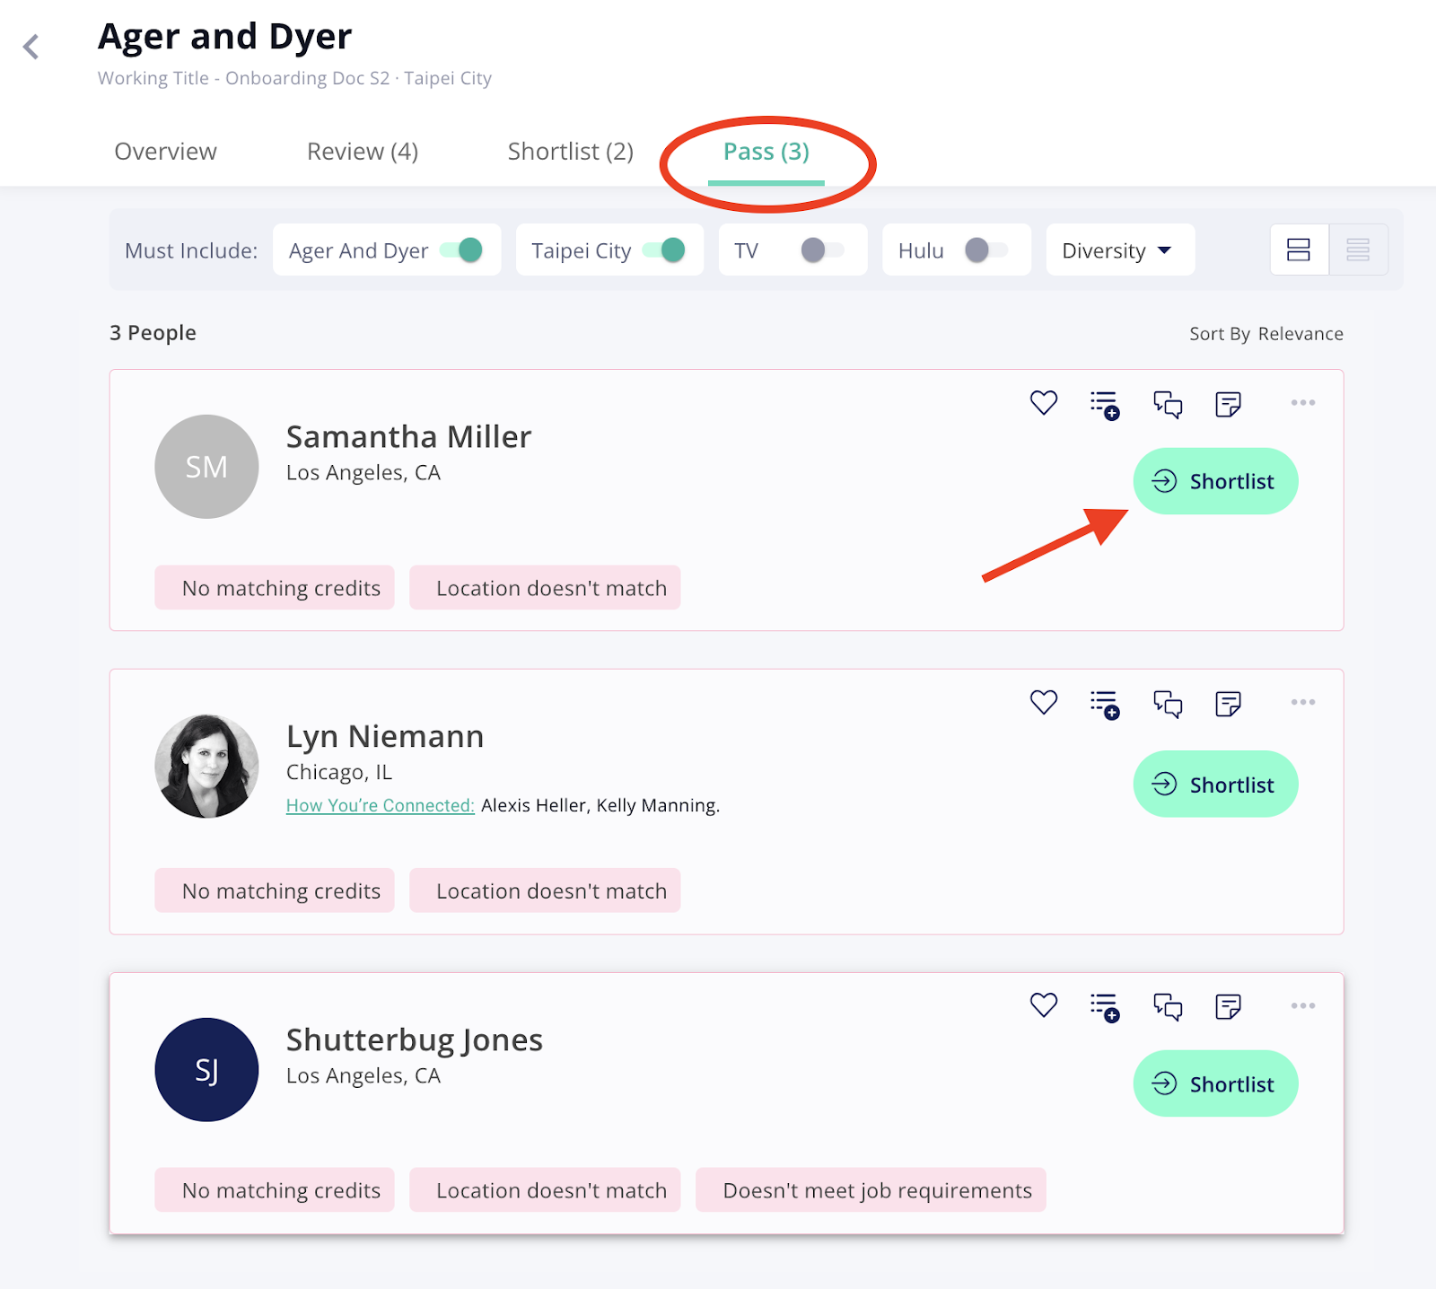Screen dimensions: 1436x1289
Task: Click the SJ avatar circle
Action: click(206, 1070)
